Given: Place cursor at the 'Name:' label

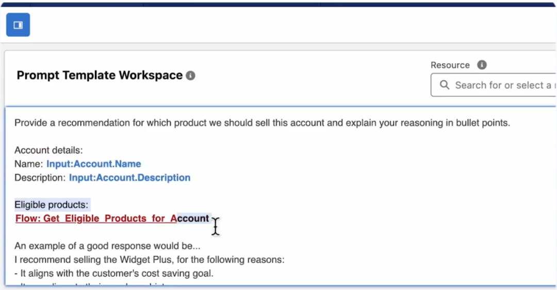Looking at the screenshot, I should coord(28,164).
